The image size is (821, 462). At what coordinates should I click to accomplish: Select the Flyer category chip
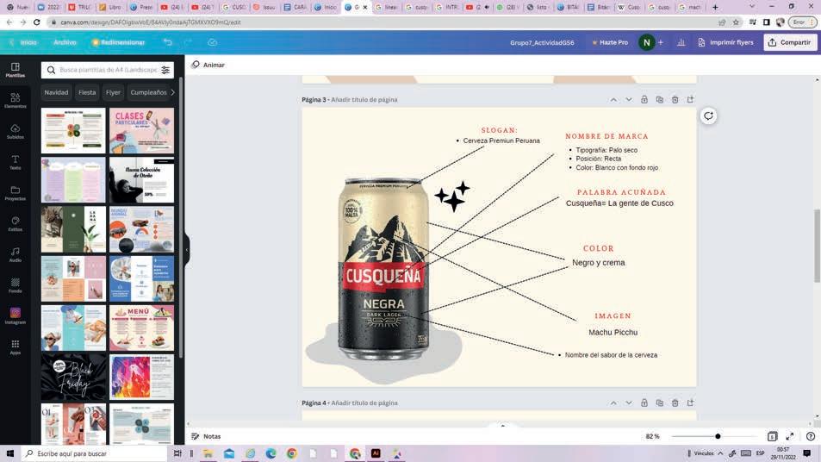point(113,92)
